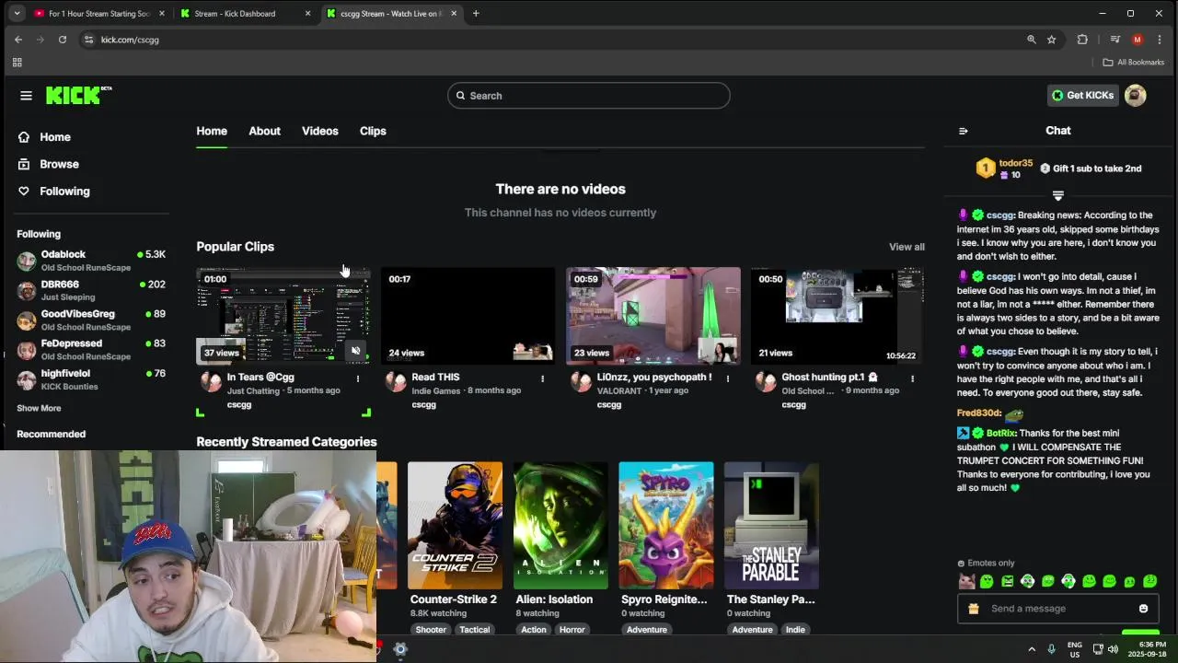Screen dimensions: 1178x663
Task: Open a new browser tab
Action: 476,14
